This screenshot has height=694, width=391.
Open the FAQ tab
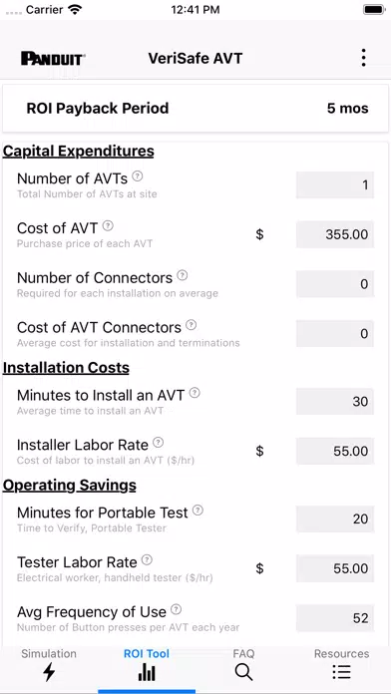[244, 666]
